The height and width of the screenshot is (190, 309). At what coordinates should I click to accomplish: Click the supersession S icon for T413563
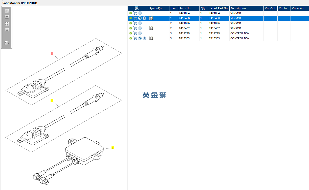tap(140, 38)
